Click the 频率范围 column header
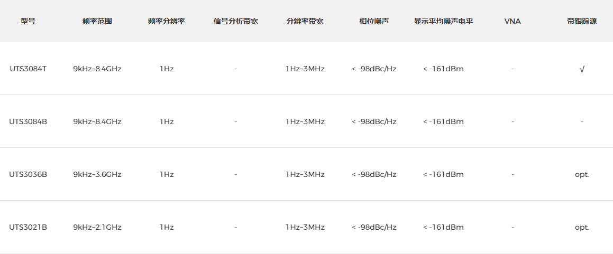 (x=97, y=22)
